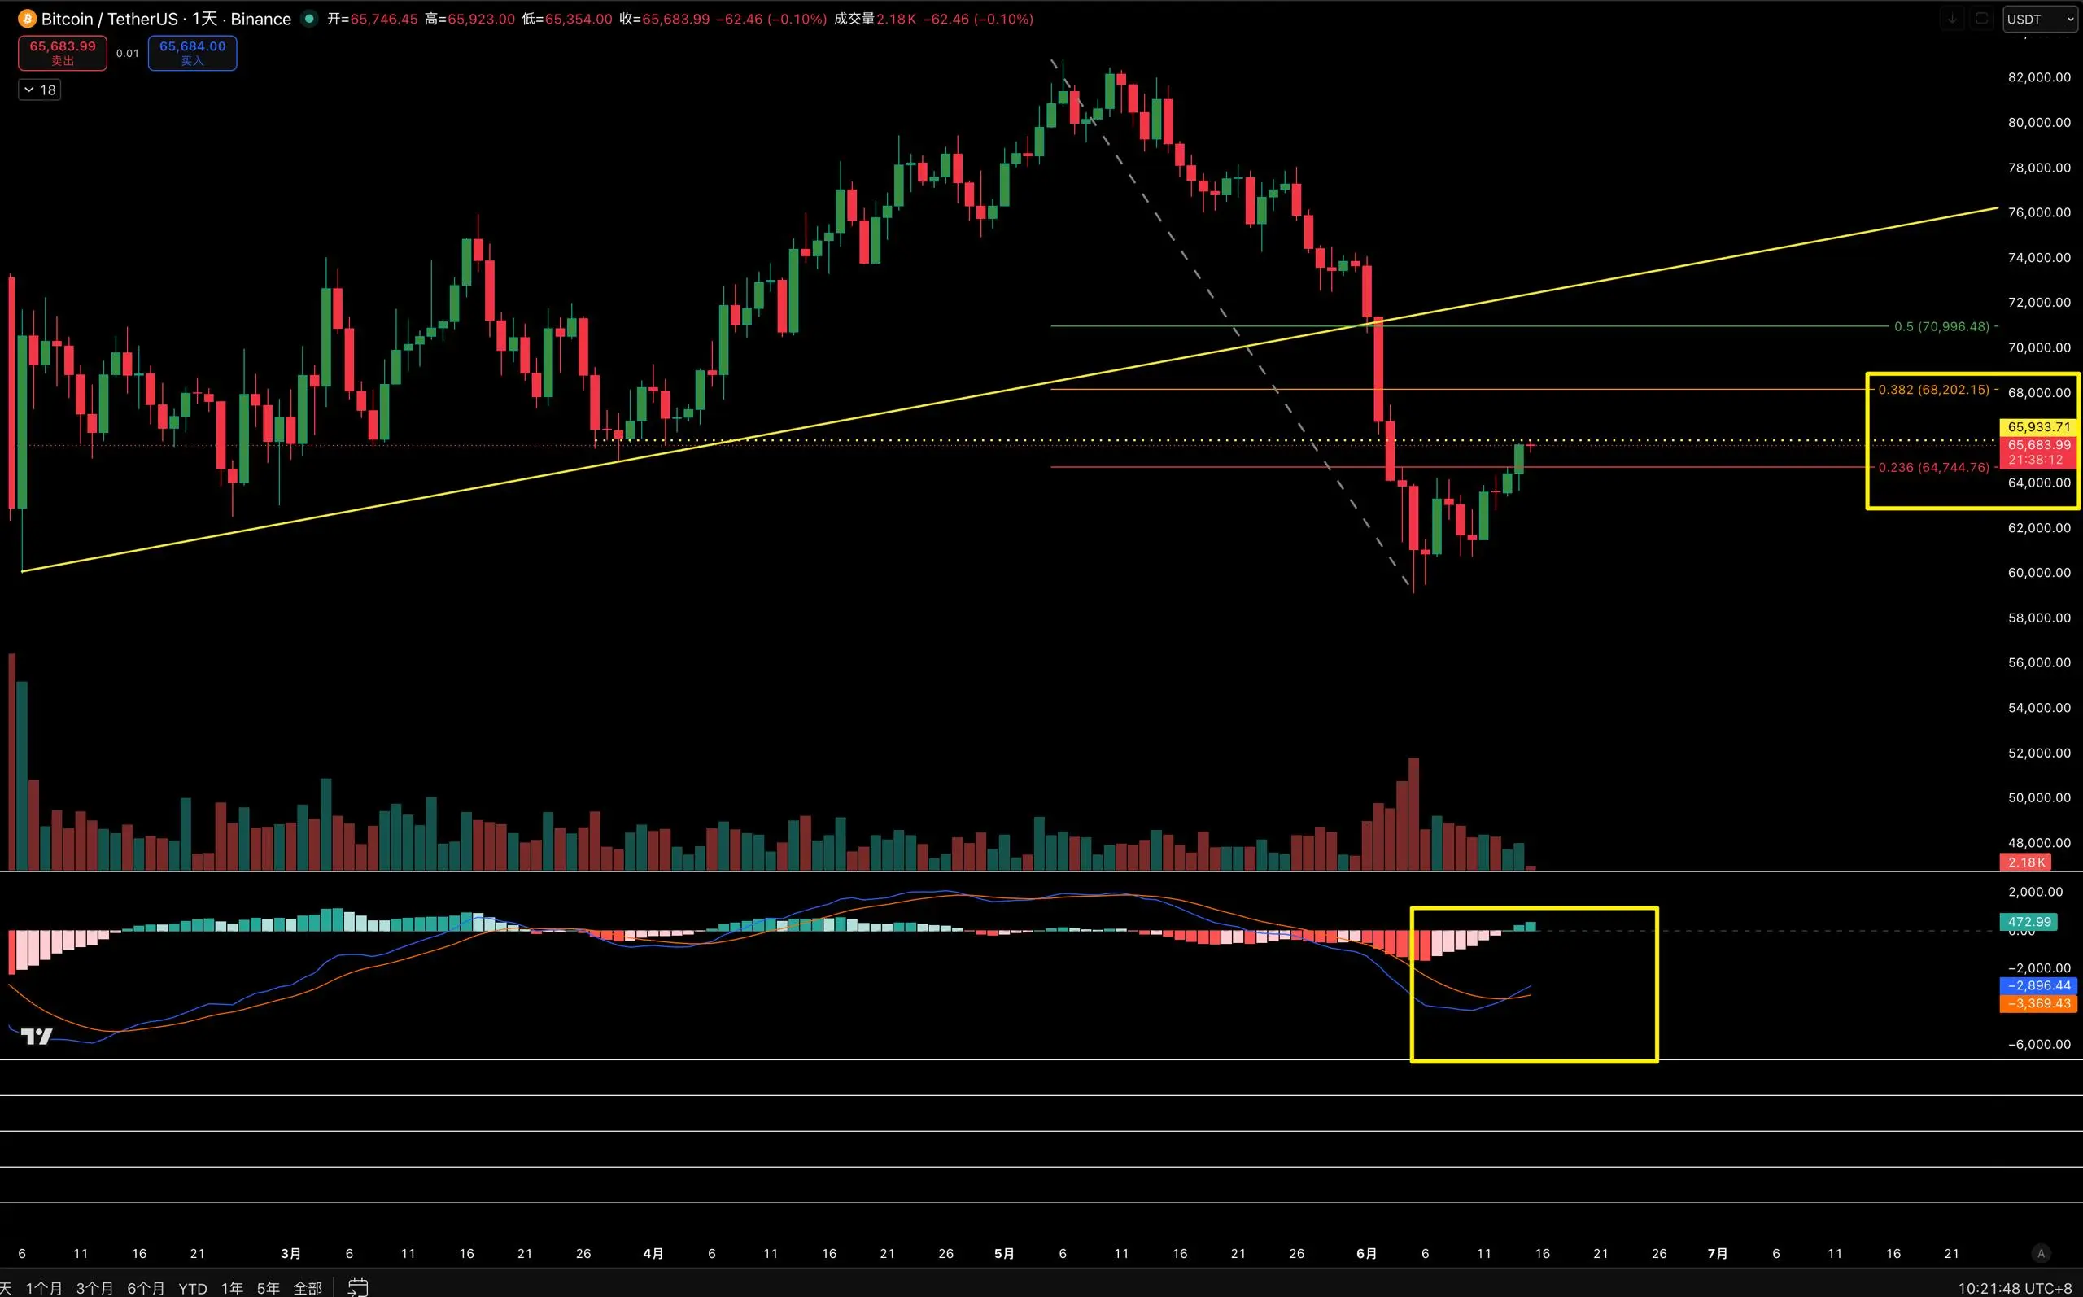Click the green MACD histogram value 472.99
The width and height of the screenshot is (2083, 1297).
pyautogui.click(x=2029, y=921)
